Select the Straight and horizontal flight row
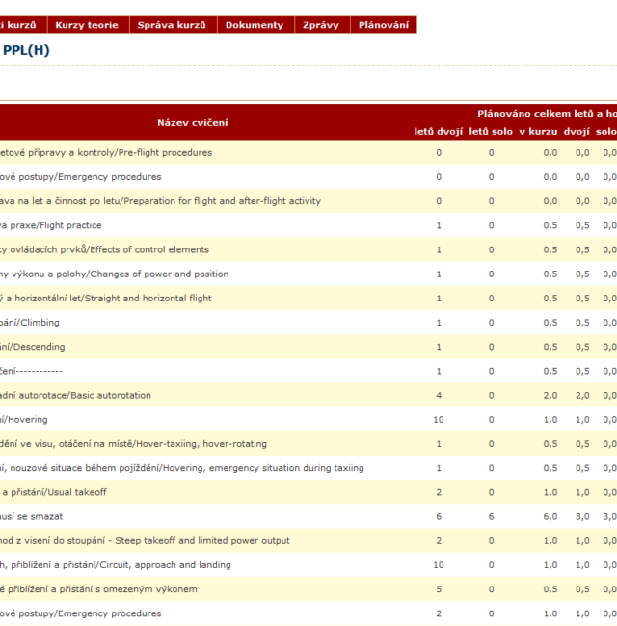 308,298
